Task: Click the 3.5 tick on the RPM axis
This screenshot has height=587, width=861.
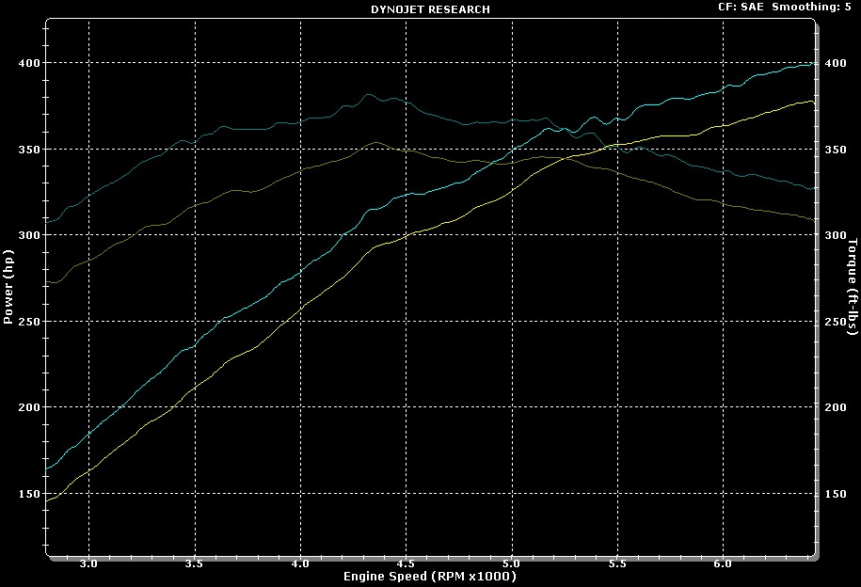Action: (x=195, y=564)
